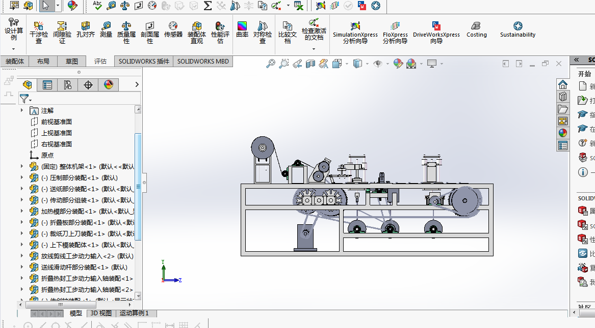The image size is (595, 328).
Task: Launch DriveWorksXpress wizard
Action: tap(436, 33)
